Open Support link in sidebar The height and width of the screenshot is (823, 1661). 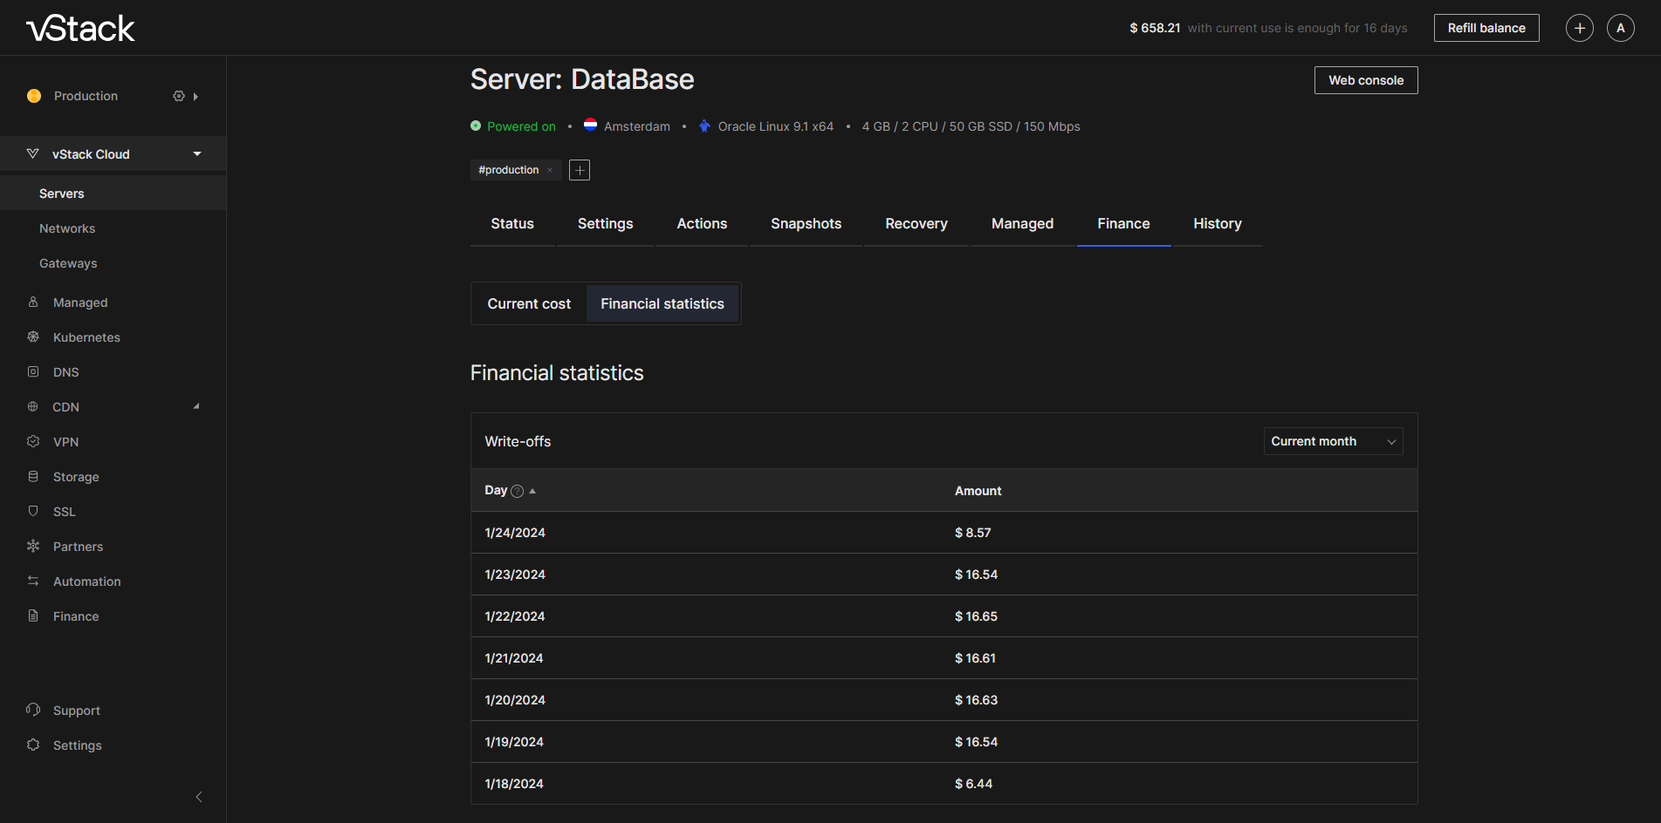77,711
